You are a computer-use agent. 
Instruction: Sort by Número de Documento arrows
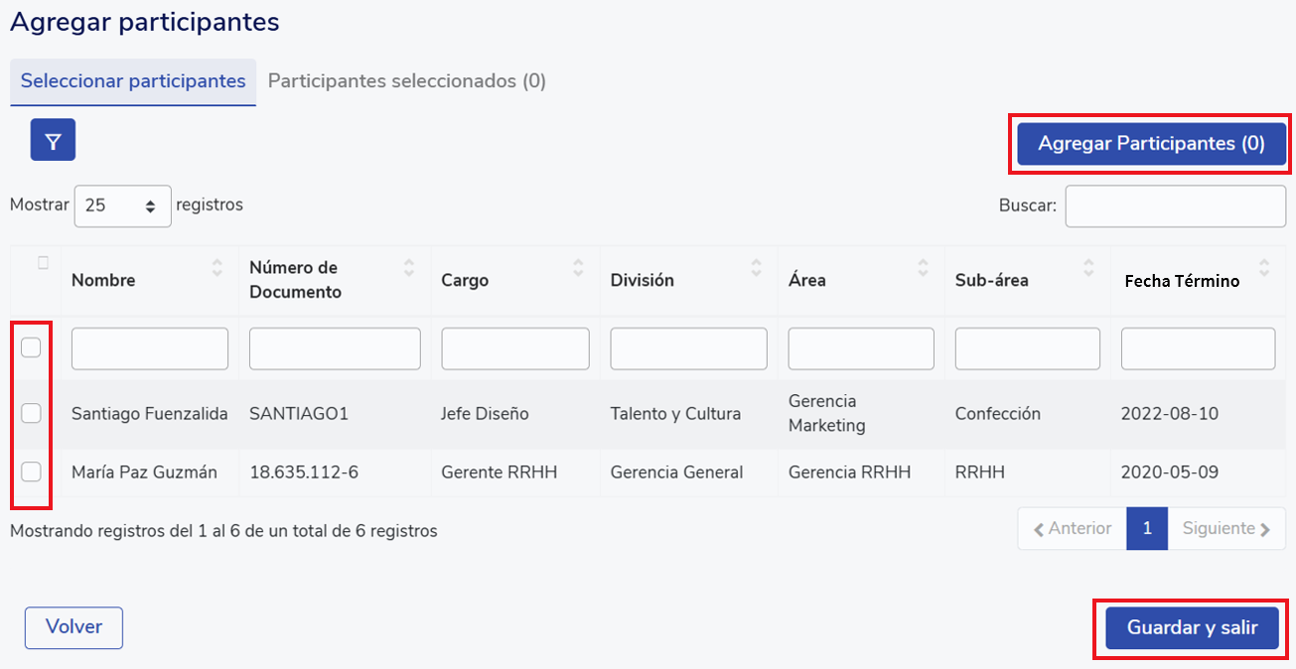(x=409, y=268)
